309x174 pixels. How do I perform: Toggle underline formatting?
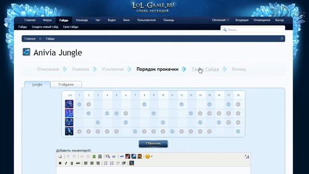pos(72,163)
